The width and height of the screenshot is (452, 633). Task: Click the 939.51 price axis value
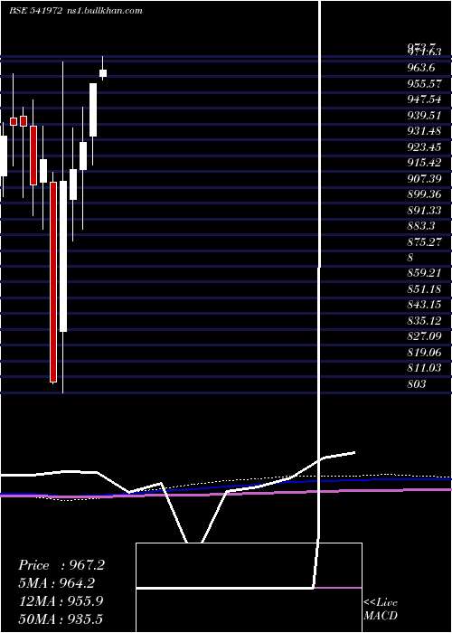pyautogui.click(x=424, y=115)
